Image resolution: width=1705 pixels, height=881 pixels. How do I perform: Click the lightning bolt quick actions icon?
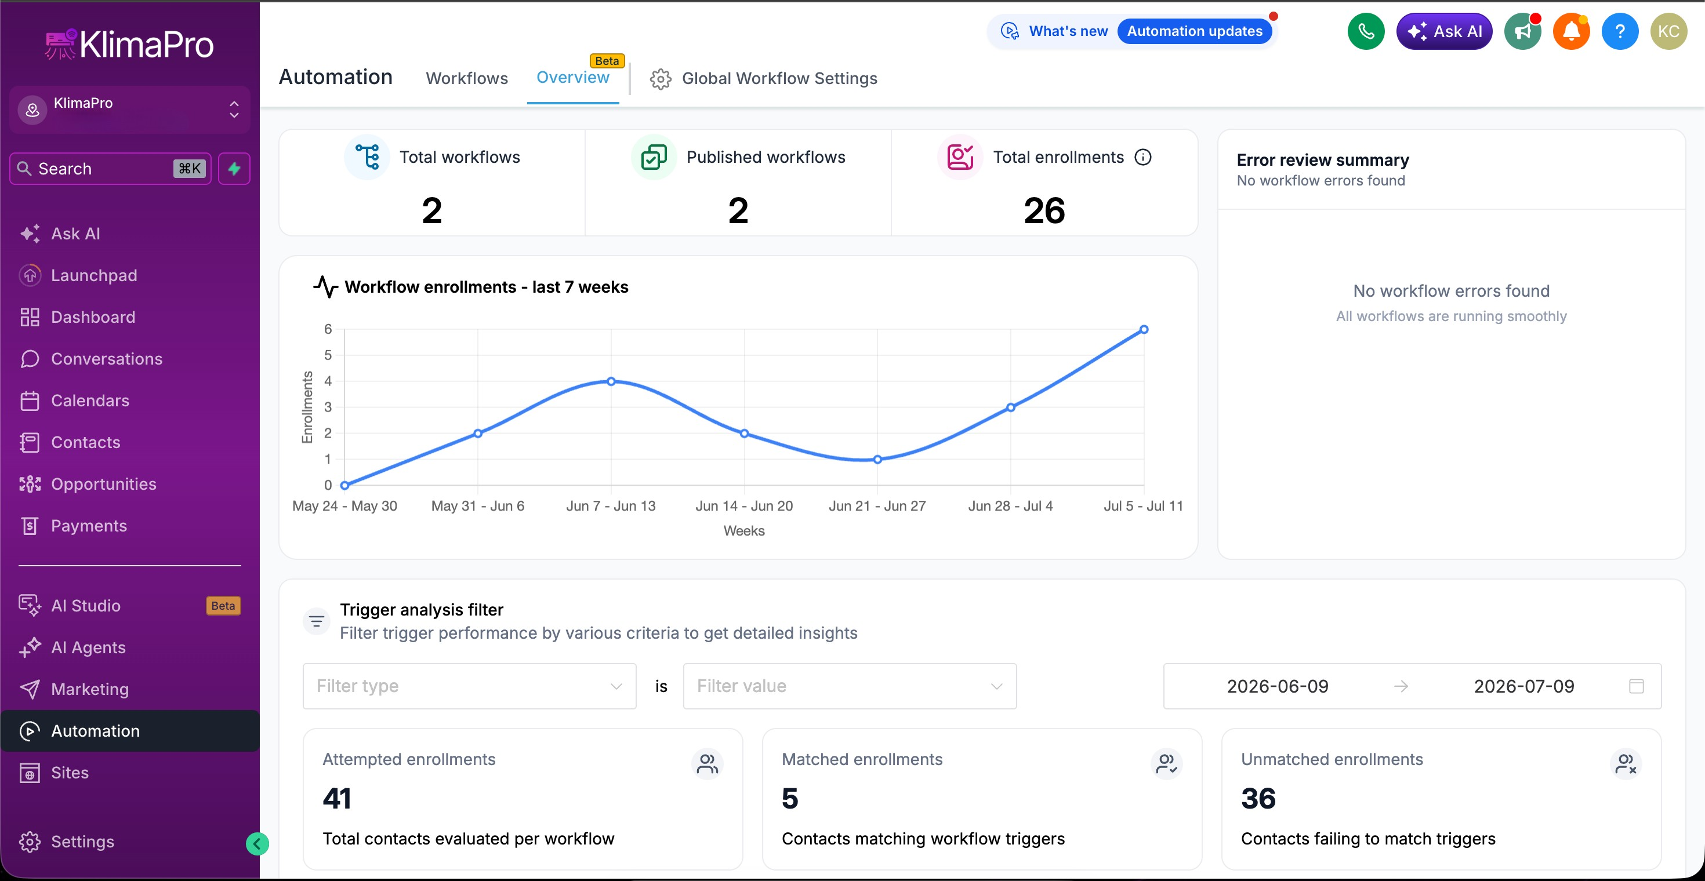tap(234, 169)
